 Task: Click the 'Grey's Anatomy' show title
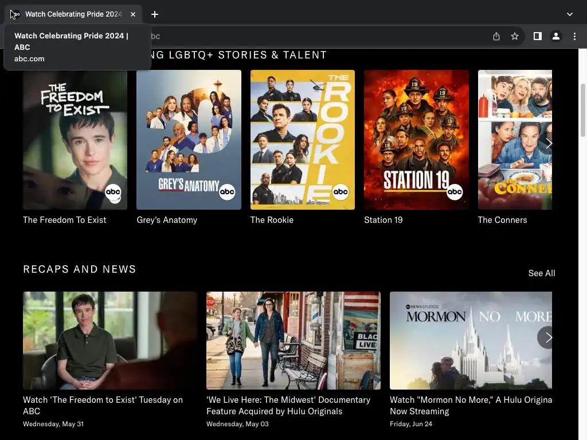coord(167,220)
